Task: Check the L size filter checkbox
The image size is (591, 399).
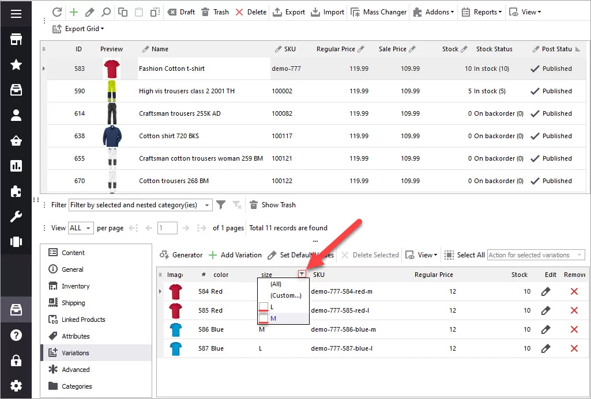Action: pyautogui.click(x=263, y=307)
